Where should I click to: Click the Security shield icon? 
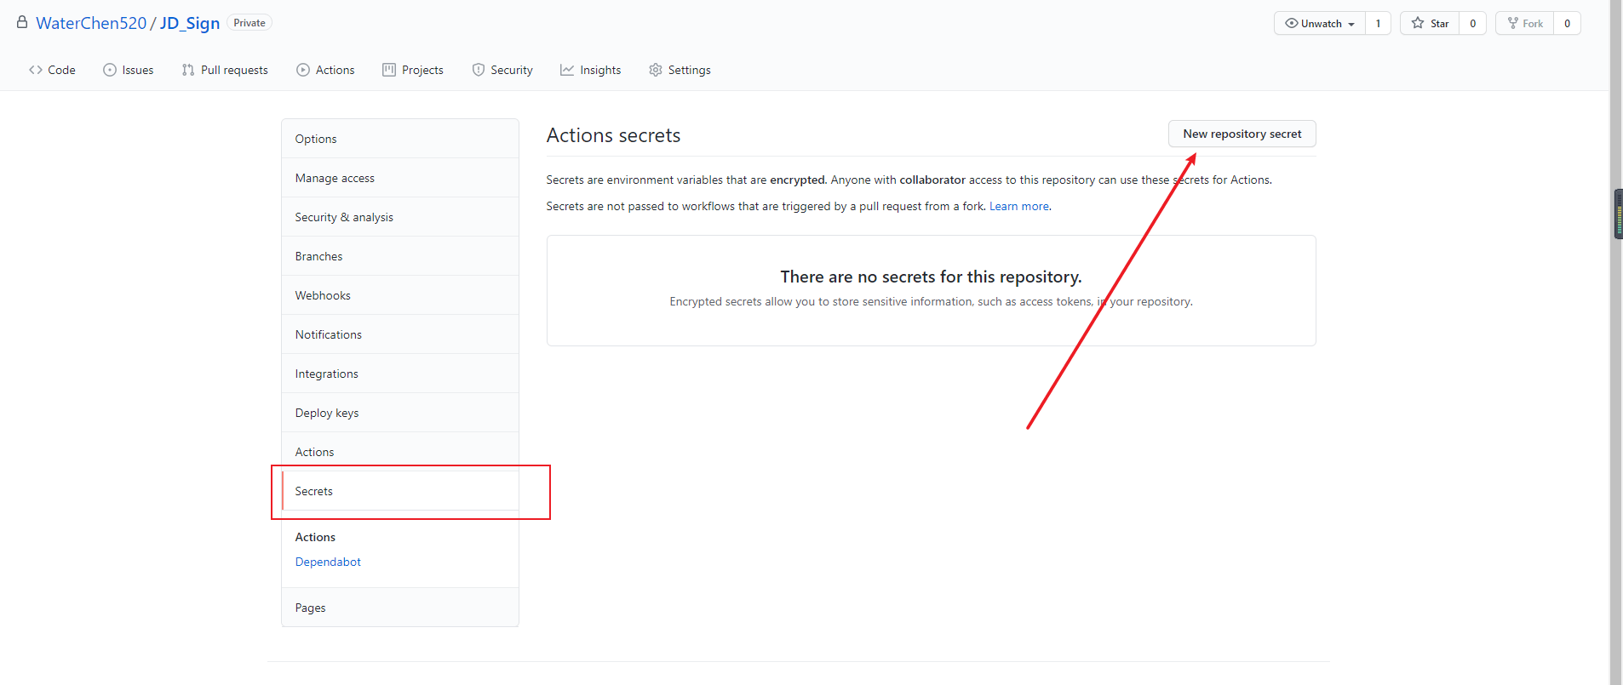coord(479,70)
